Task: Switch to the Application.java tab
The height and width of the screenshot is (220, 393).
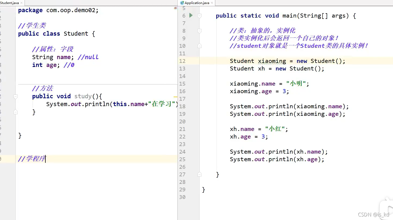Action: tap(197, 3)
